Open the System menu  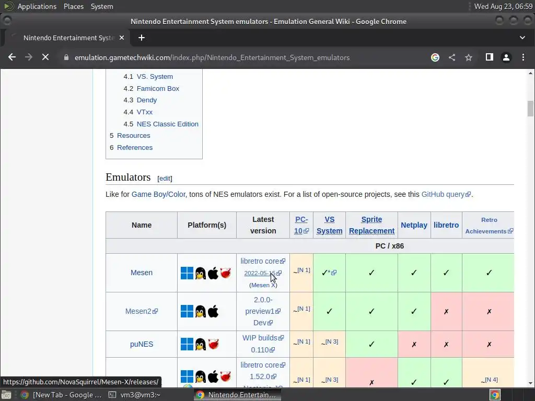coord(102,6)
